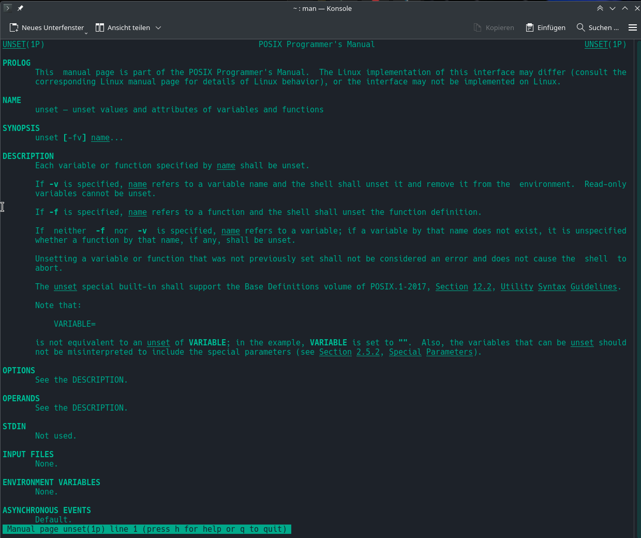Click the OPERANDS section heading

click(x=21, y=399)
